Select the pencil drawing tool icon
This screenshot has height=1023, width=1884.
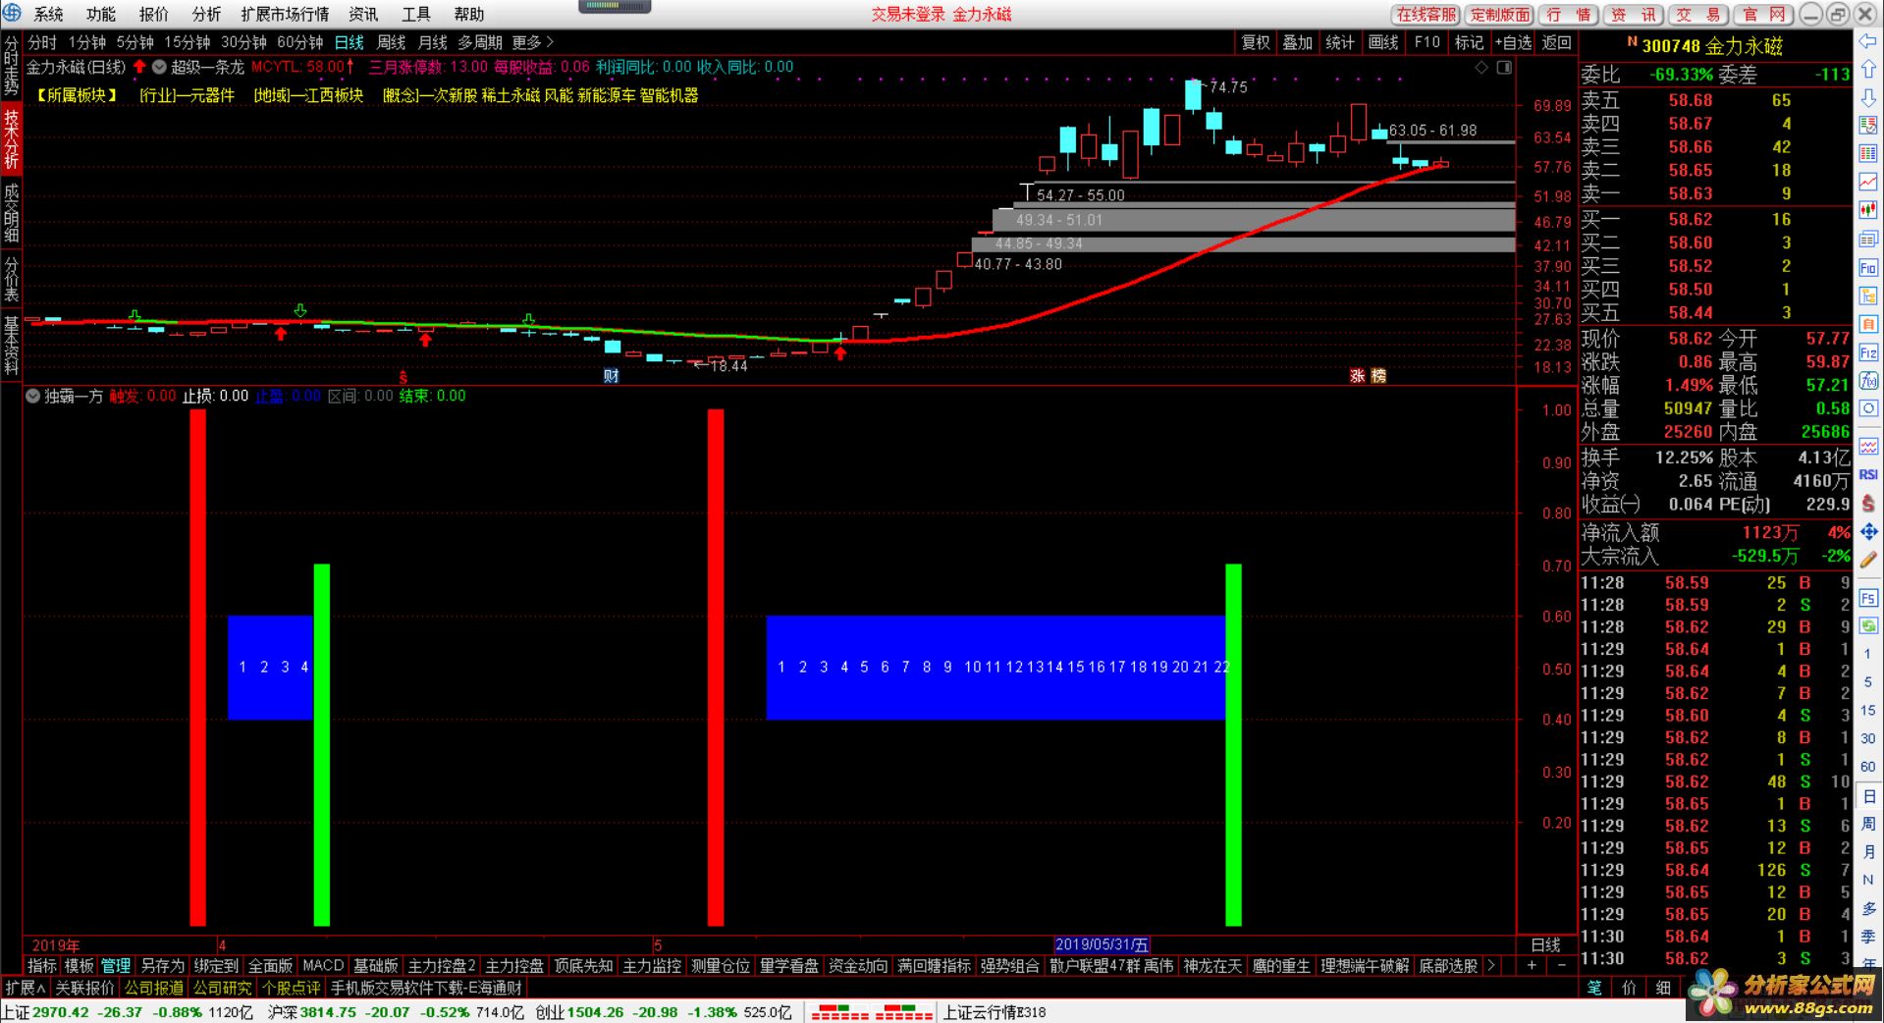pos(1867,560)
